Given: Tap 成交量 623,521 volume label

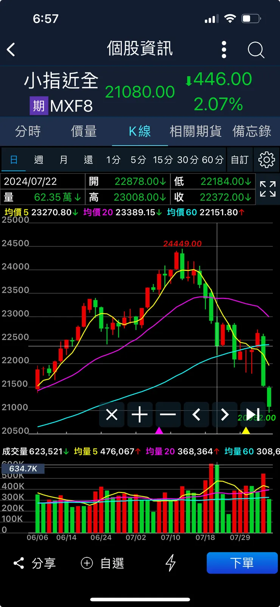Looking at the screenshot, I should (x=36, y=451).
